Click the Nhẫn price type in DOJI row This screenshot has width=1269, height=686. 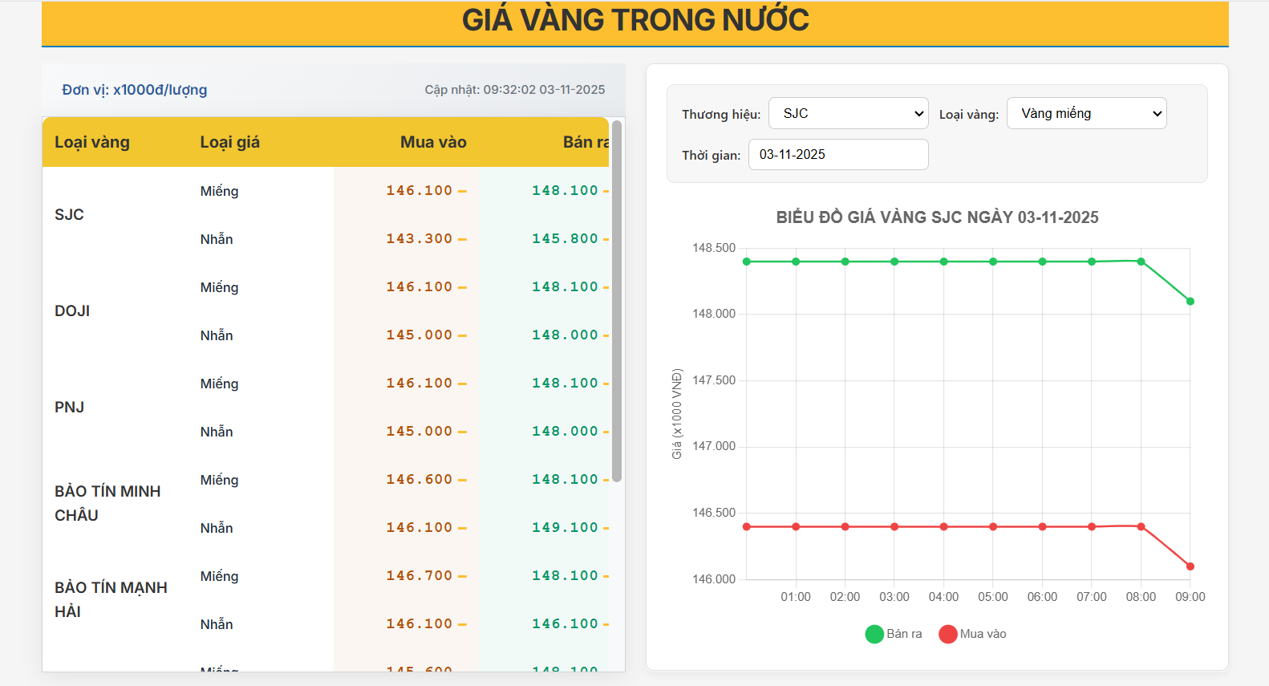tap(217, 335)
